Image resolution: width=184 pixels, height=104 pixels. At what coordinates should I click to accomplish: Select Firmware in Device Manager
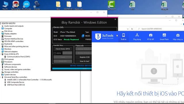point(8,36)
